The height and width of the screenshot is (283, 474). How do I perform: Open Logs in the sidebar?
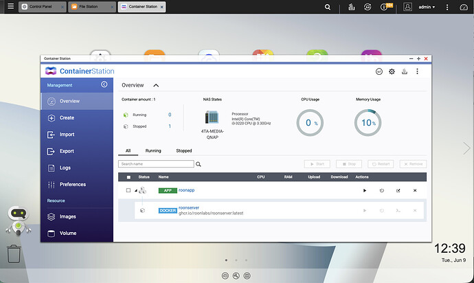[x=77, y=168]
